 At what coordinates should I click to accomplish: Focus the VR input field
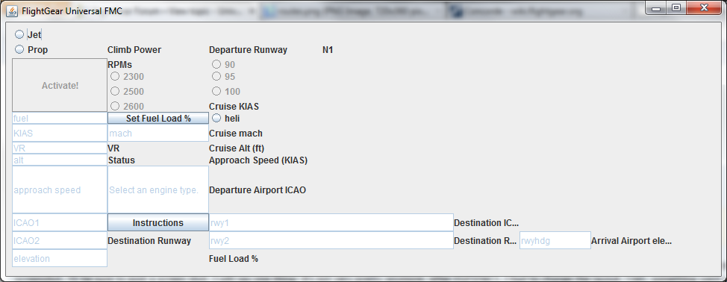click(60, 148)
